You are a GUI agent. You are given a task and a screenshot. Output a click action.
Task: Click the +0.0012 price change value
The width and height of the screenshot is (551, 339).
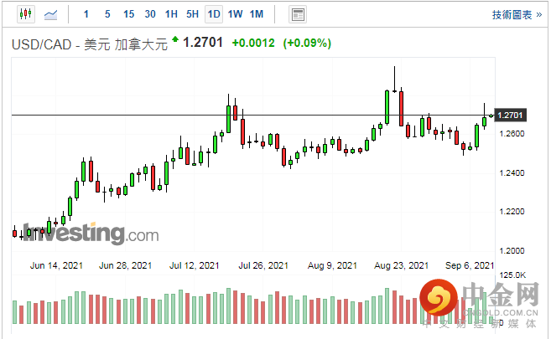click(253, 44)
